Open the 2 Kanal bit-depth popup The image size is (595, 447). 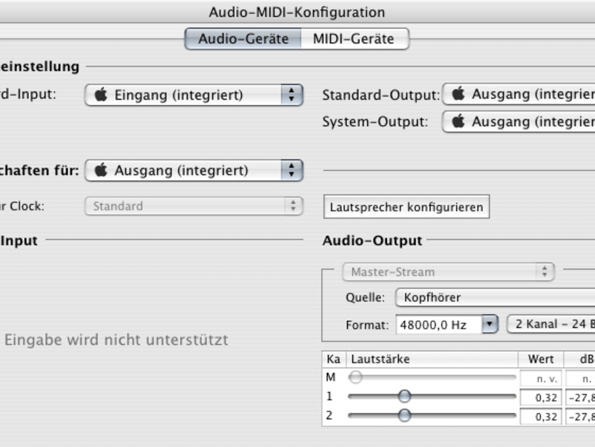[x=550, y=325]
